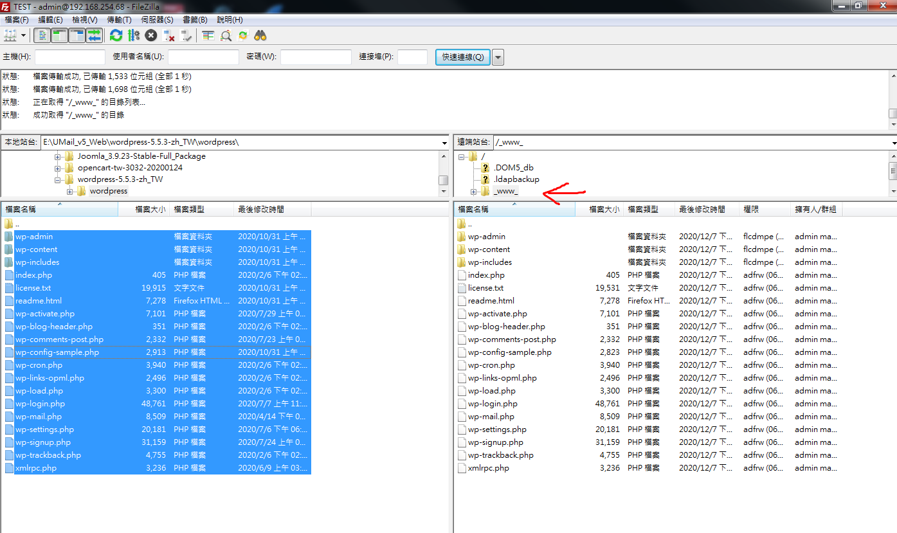Toggle synchronized browsing icon
This screenshot has height=533, width=897.
(x=243, y=35)
